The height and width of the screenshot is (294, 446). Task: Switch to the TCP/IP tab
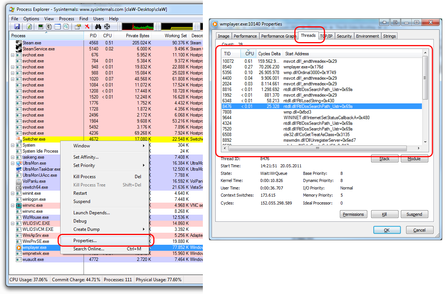pos(326,36)
